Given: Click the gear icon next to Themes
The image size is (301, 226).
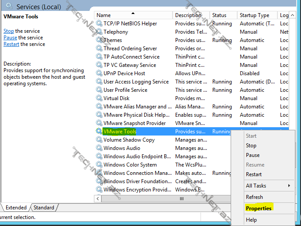Looking at the screenshot, I should 99,40.
